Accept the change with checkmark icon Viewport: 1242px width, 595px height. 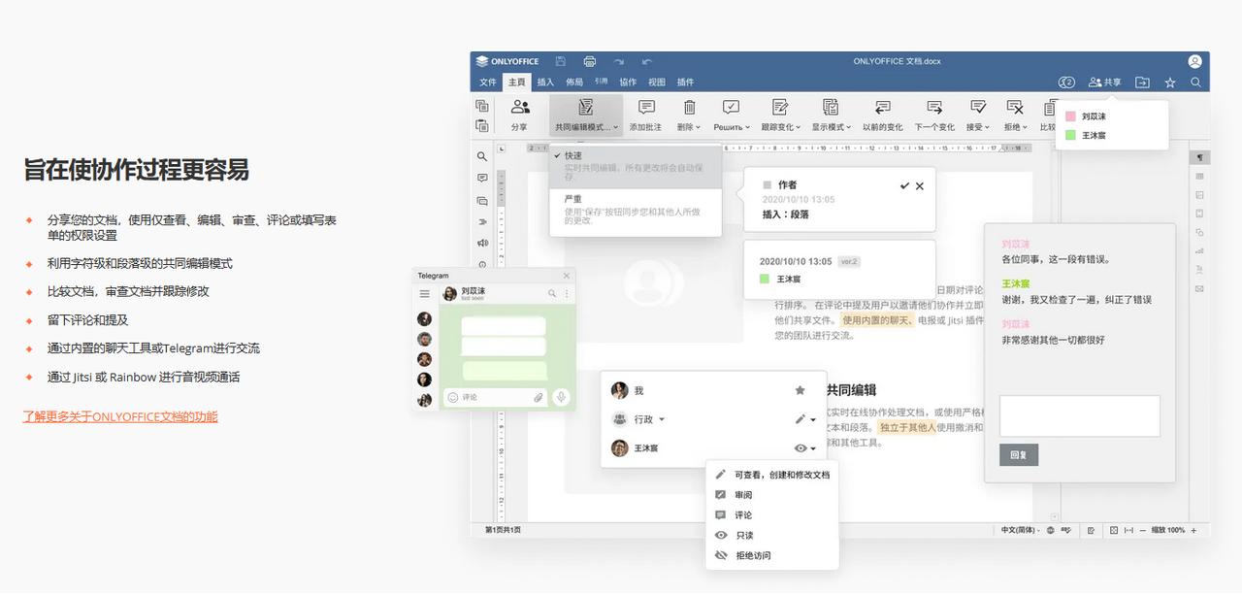(x=904, y=185)
